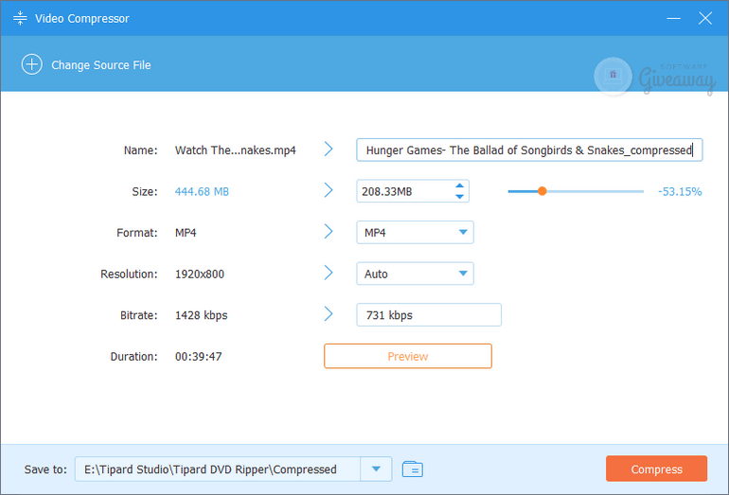This screenshot has width=729, height=495.
Task: Close the Video Compressor window
Action: 704,18
